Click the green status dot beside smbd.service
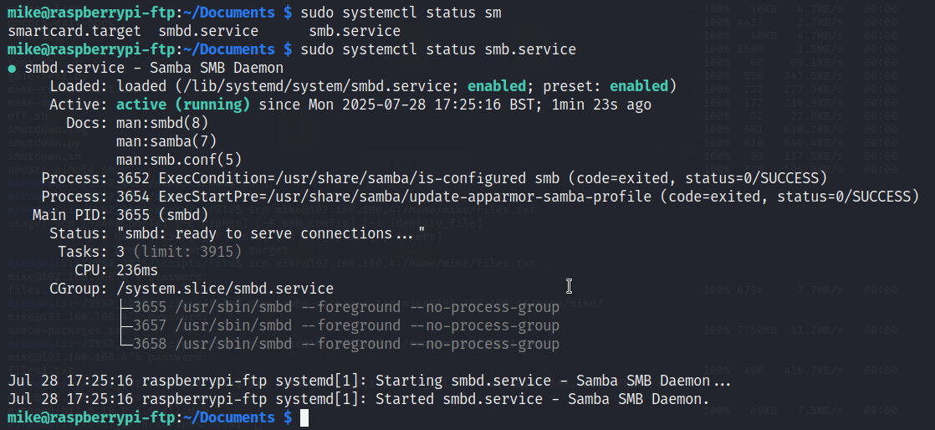This screenshot has height=430, width=935. [x=13, y=68]
